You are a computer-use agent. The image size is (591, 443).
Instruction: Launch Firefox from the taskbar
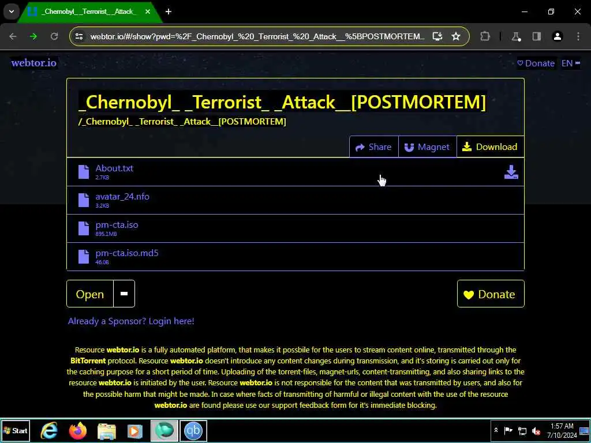point(78,430)
